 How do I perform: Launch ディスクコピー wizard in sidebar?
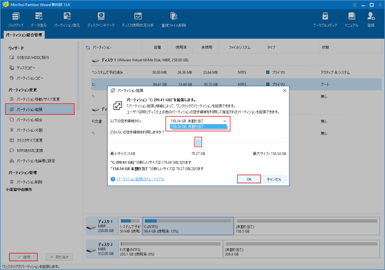pyautogui.click(x=22, y=68)
